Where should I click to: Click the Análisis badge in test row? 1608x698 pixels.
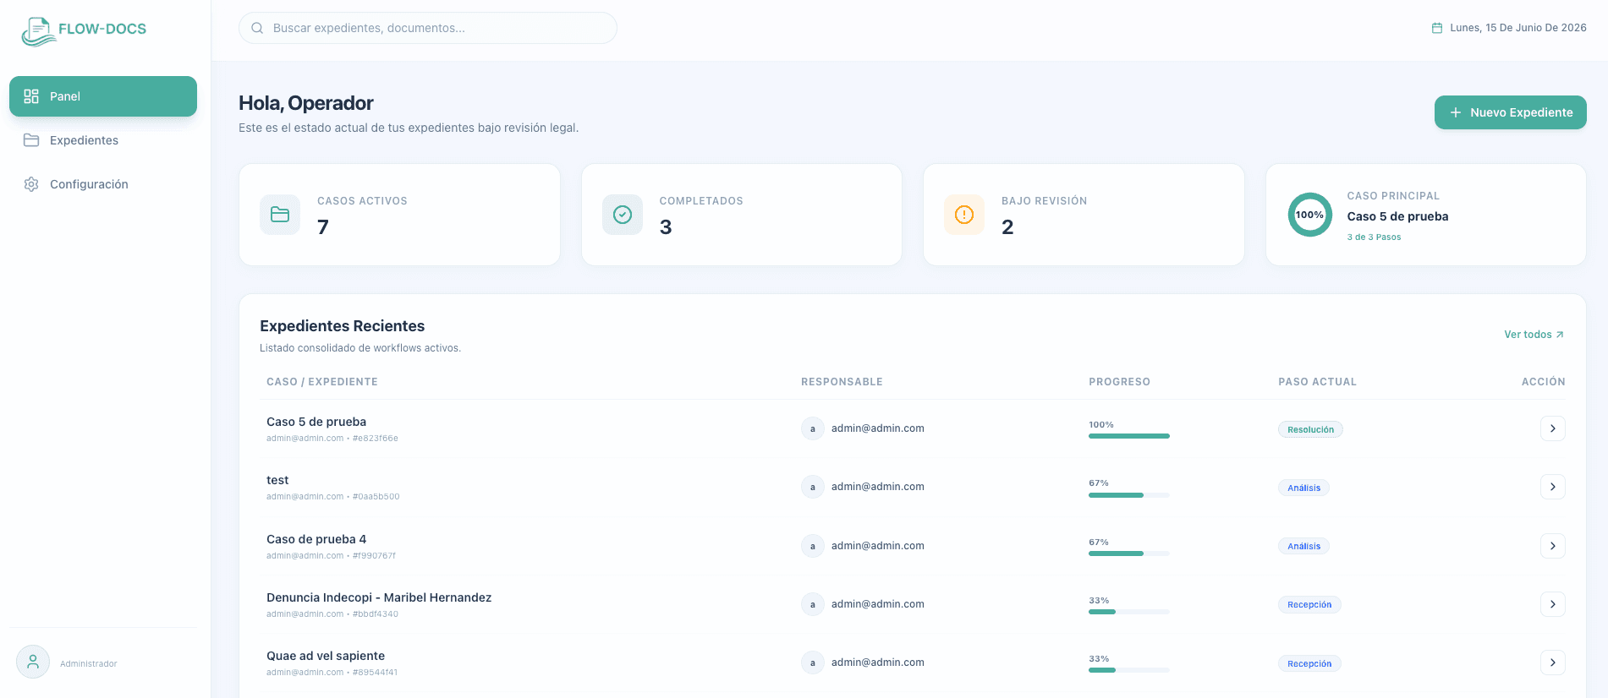pos(1303,488)
